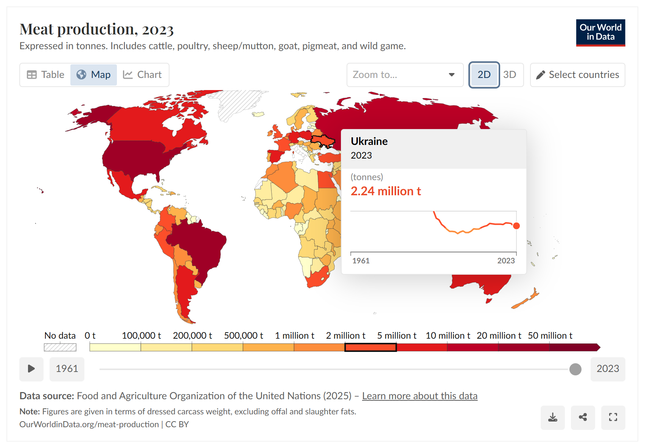Click the 'Learn more about this data' link
The width and height of the screenshot is (650, 445).
click(420, 396)
